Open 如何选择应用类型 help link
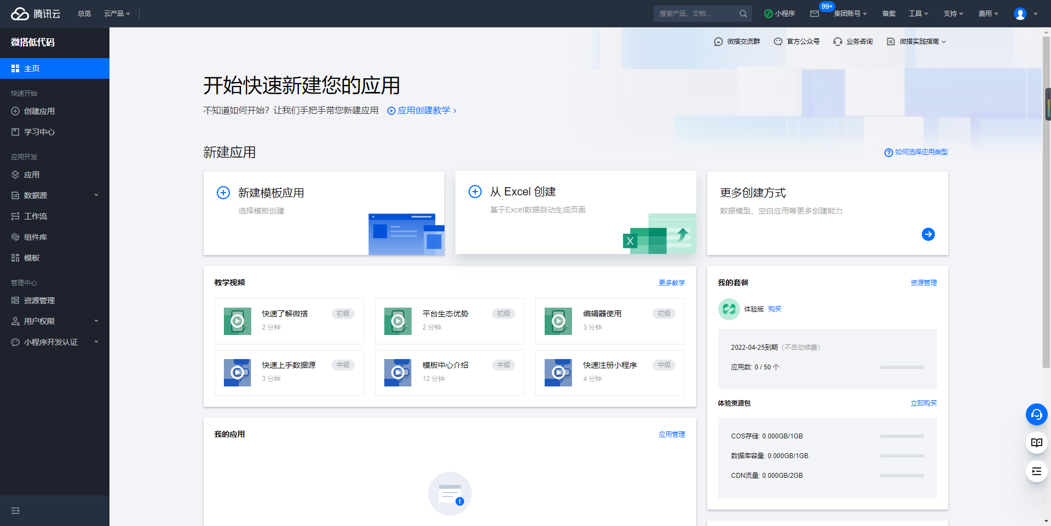This screenshot has width=1051, height=526. pyautogui.click(x=916, y=152)
